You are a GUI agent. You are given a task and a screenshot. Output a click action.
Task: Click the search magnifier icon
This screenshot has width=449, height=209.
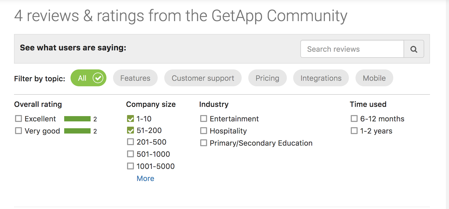[414, 49]
